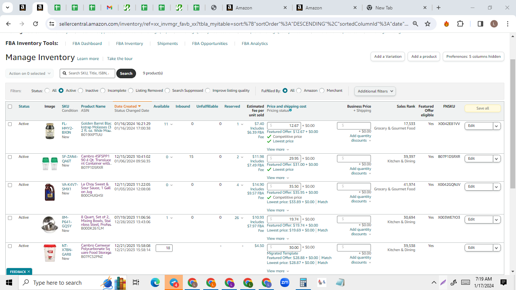516x290 pixels.
Task: Click the 'Learn more' link
Action: tap(88, 59)
